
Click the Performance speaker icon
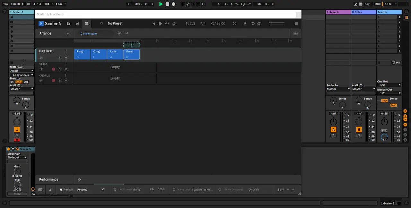click(x=80, y=179)
